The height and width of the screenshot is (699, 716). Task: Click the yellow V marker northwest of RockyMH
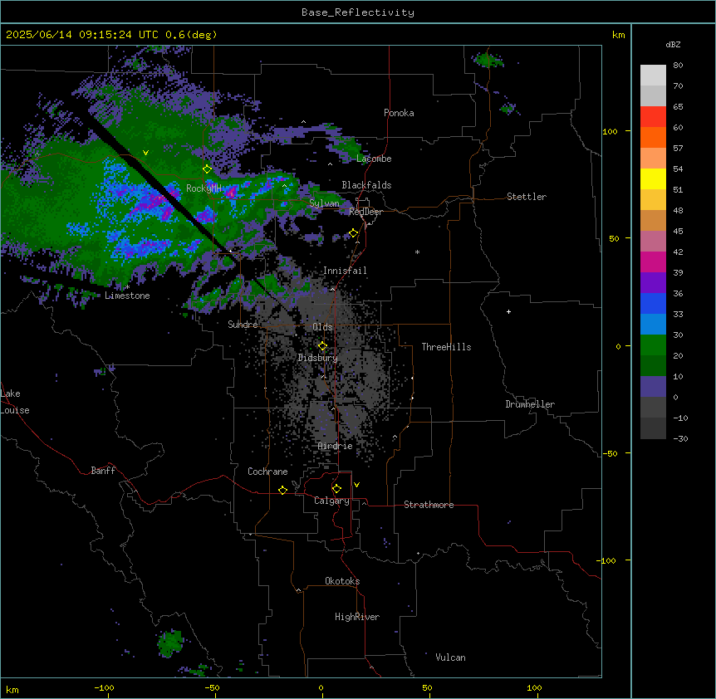click(145, 153)
